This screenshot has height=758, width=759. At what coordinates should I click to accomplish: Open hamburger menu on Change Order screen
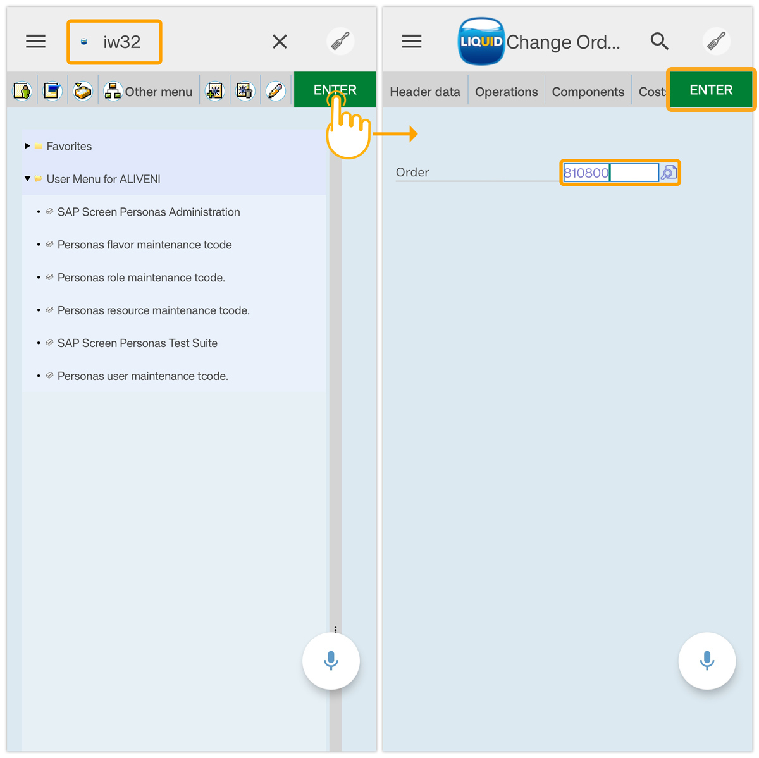coord(412,42)
